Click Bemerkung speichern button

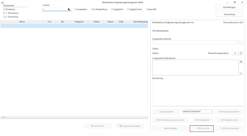point(229,112)
